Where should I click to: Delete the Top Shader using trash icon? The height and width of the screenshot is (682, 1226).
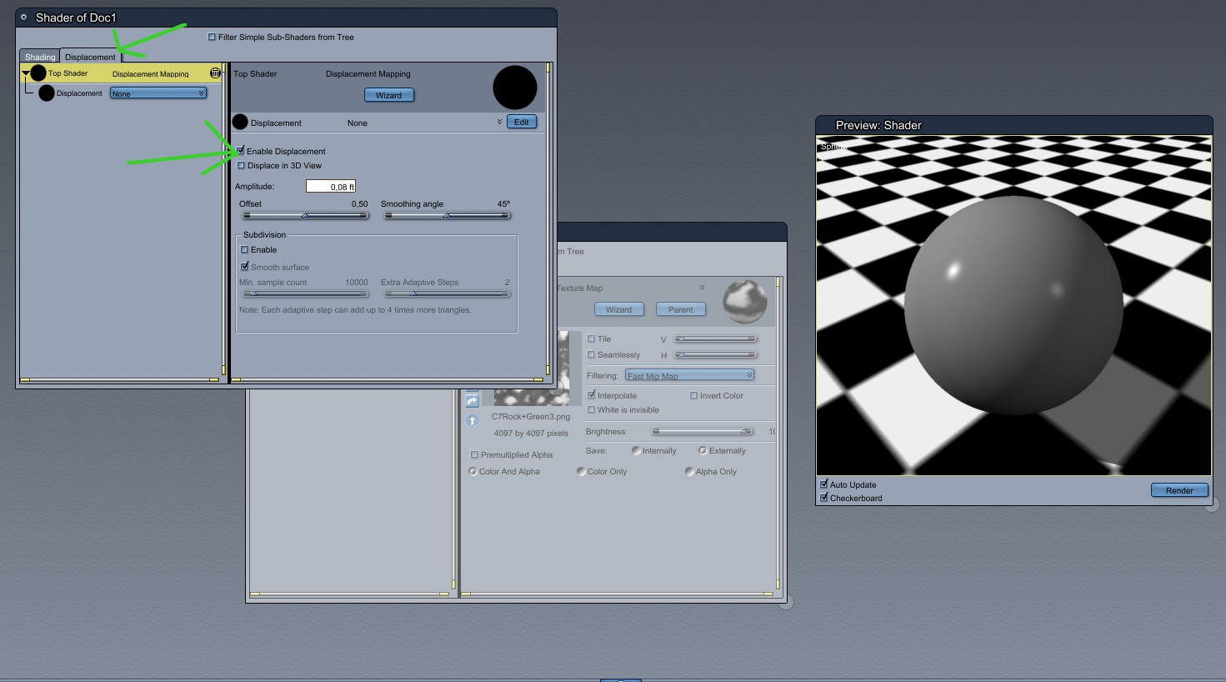click(x=215, y=73)
